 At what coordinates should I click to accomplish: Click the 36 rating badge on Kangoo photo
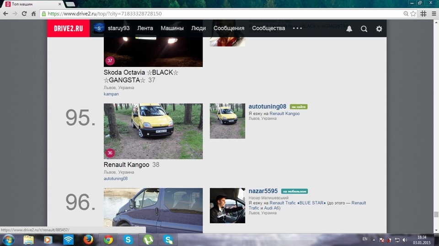point(110,153)
